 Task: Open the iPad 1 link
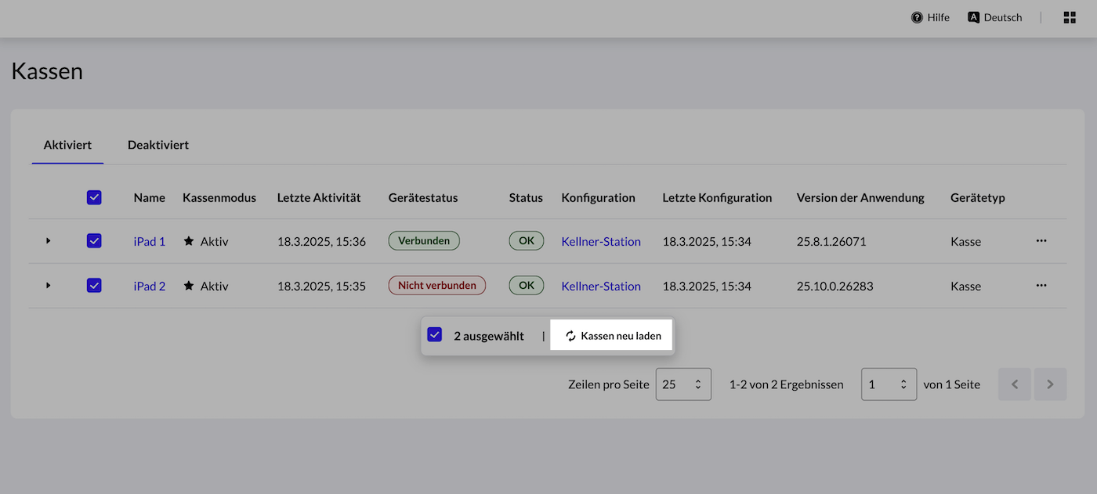point(150,241)
